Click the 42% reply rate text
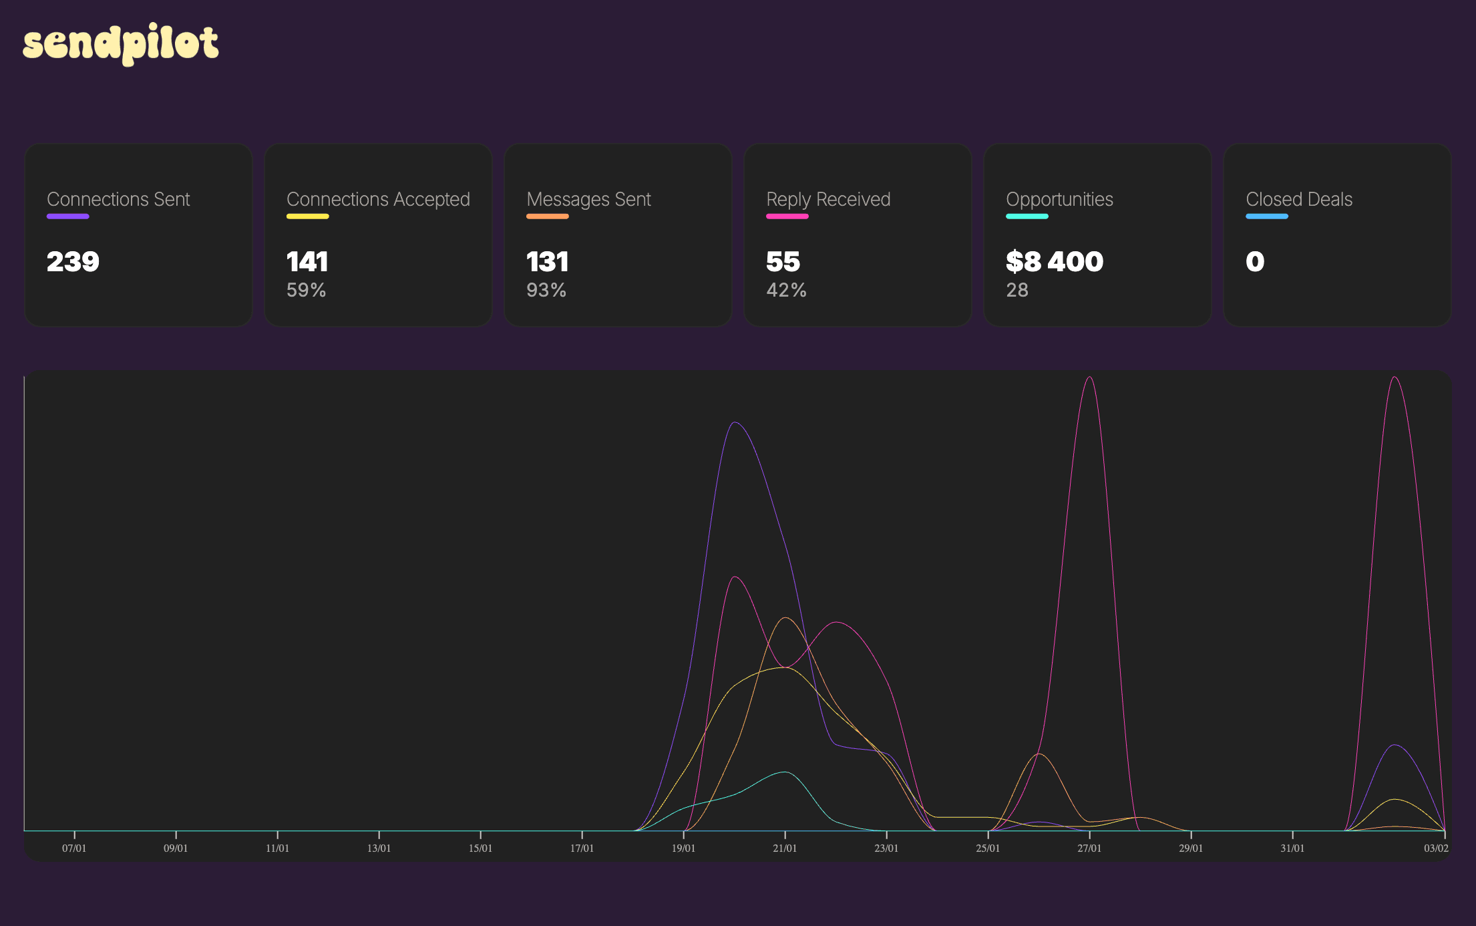This screenshot has width=1476, height=926. [786, 290]
